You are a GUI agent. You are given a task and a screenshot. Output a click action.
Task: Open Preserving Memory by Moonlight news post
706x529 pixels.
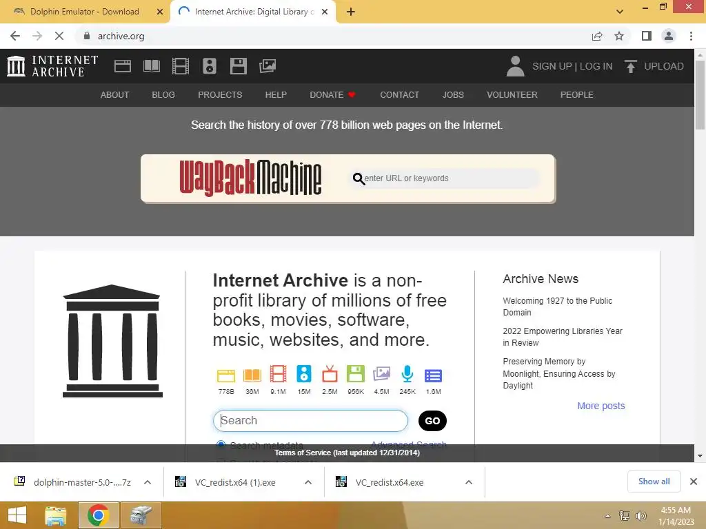(558, 373)
